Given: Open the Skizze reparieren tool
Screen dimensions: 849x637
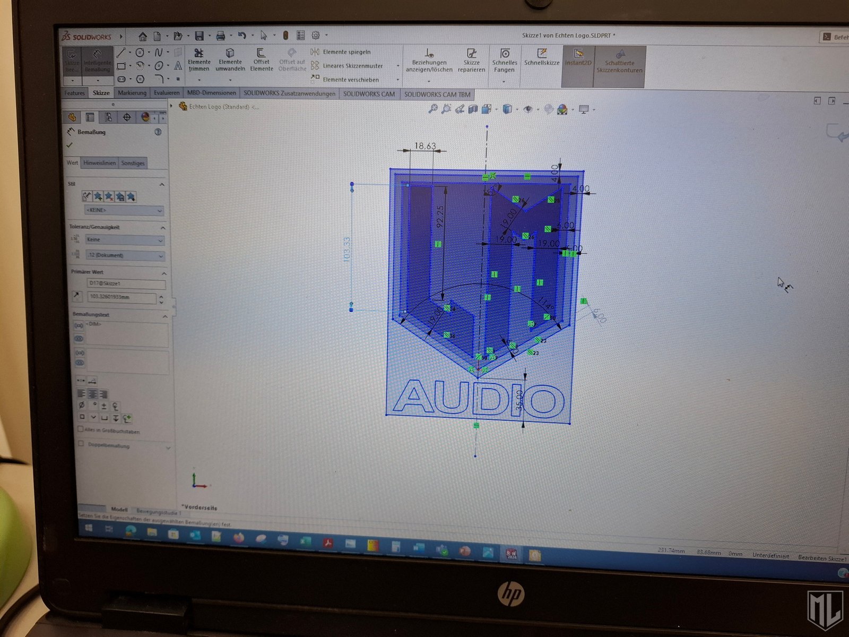Looking at the screenshot, I should tap(471, 59).
